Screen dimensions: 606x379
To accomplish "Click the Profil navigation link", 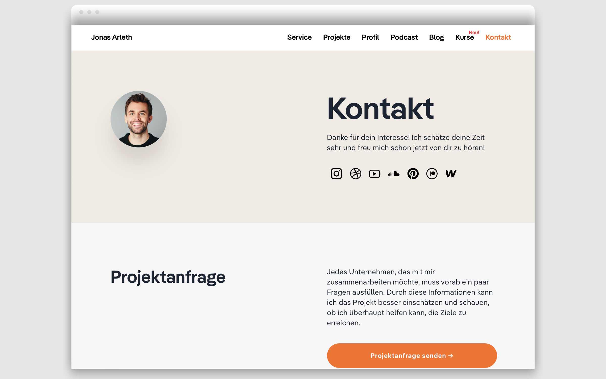I will (370, 37).
